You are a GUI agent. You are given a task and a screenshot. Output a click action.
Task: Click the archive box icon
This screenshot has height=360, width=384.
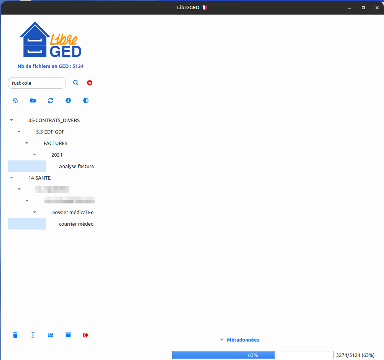68,335
